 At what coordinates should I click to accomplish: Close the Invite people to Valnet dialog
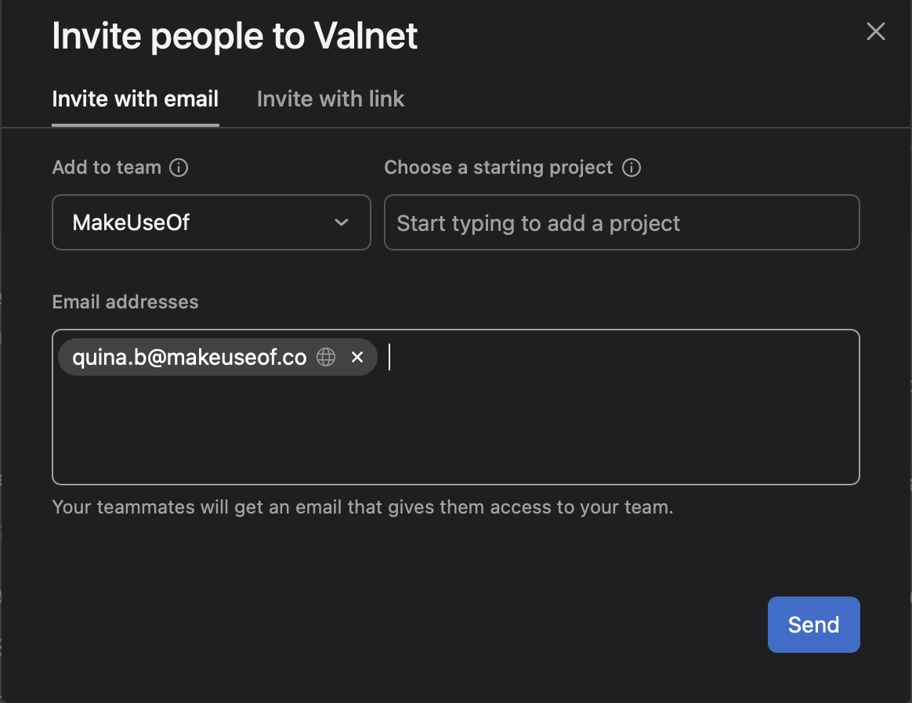(x=875, y=31)
